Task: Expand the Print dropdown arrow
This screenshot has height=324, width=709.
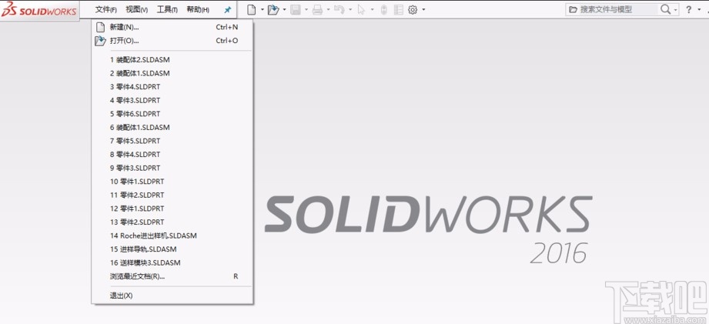Action: pyautogui.click(x=328, y=9)
